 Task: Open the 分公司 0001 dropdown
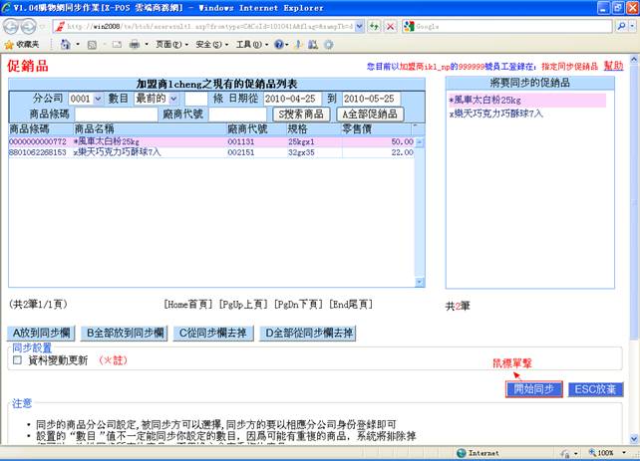85,99
